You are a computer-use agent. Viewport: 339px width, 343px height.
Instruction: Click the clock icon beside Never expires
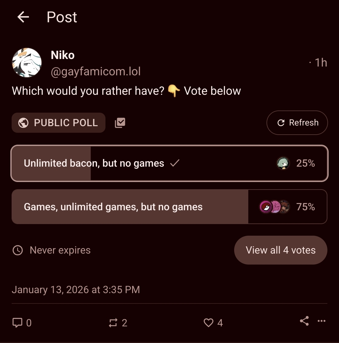pyautogui.click(x=18, y=250)
